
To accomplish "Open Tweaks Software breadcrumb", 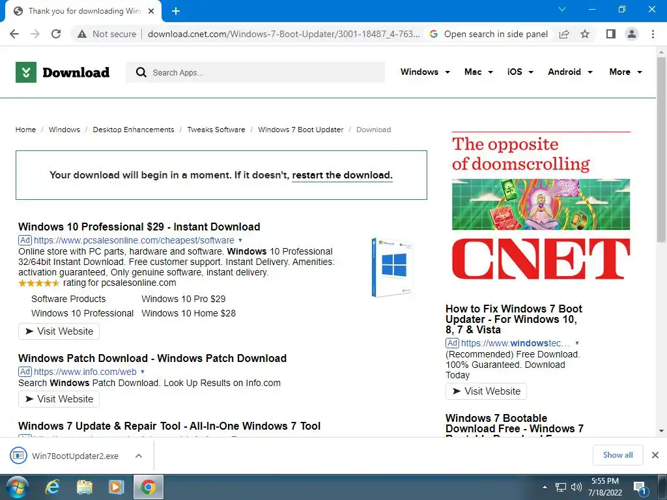I will pyautogui.click(x=216, y=130).
